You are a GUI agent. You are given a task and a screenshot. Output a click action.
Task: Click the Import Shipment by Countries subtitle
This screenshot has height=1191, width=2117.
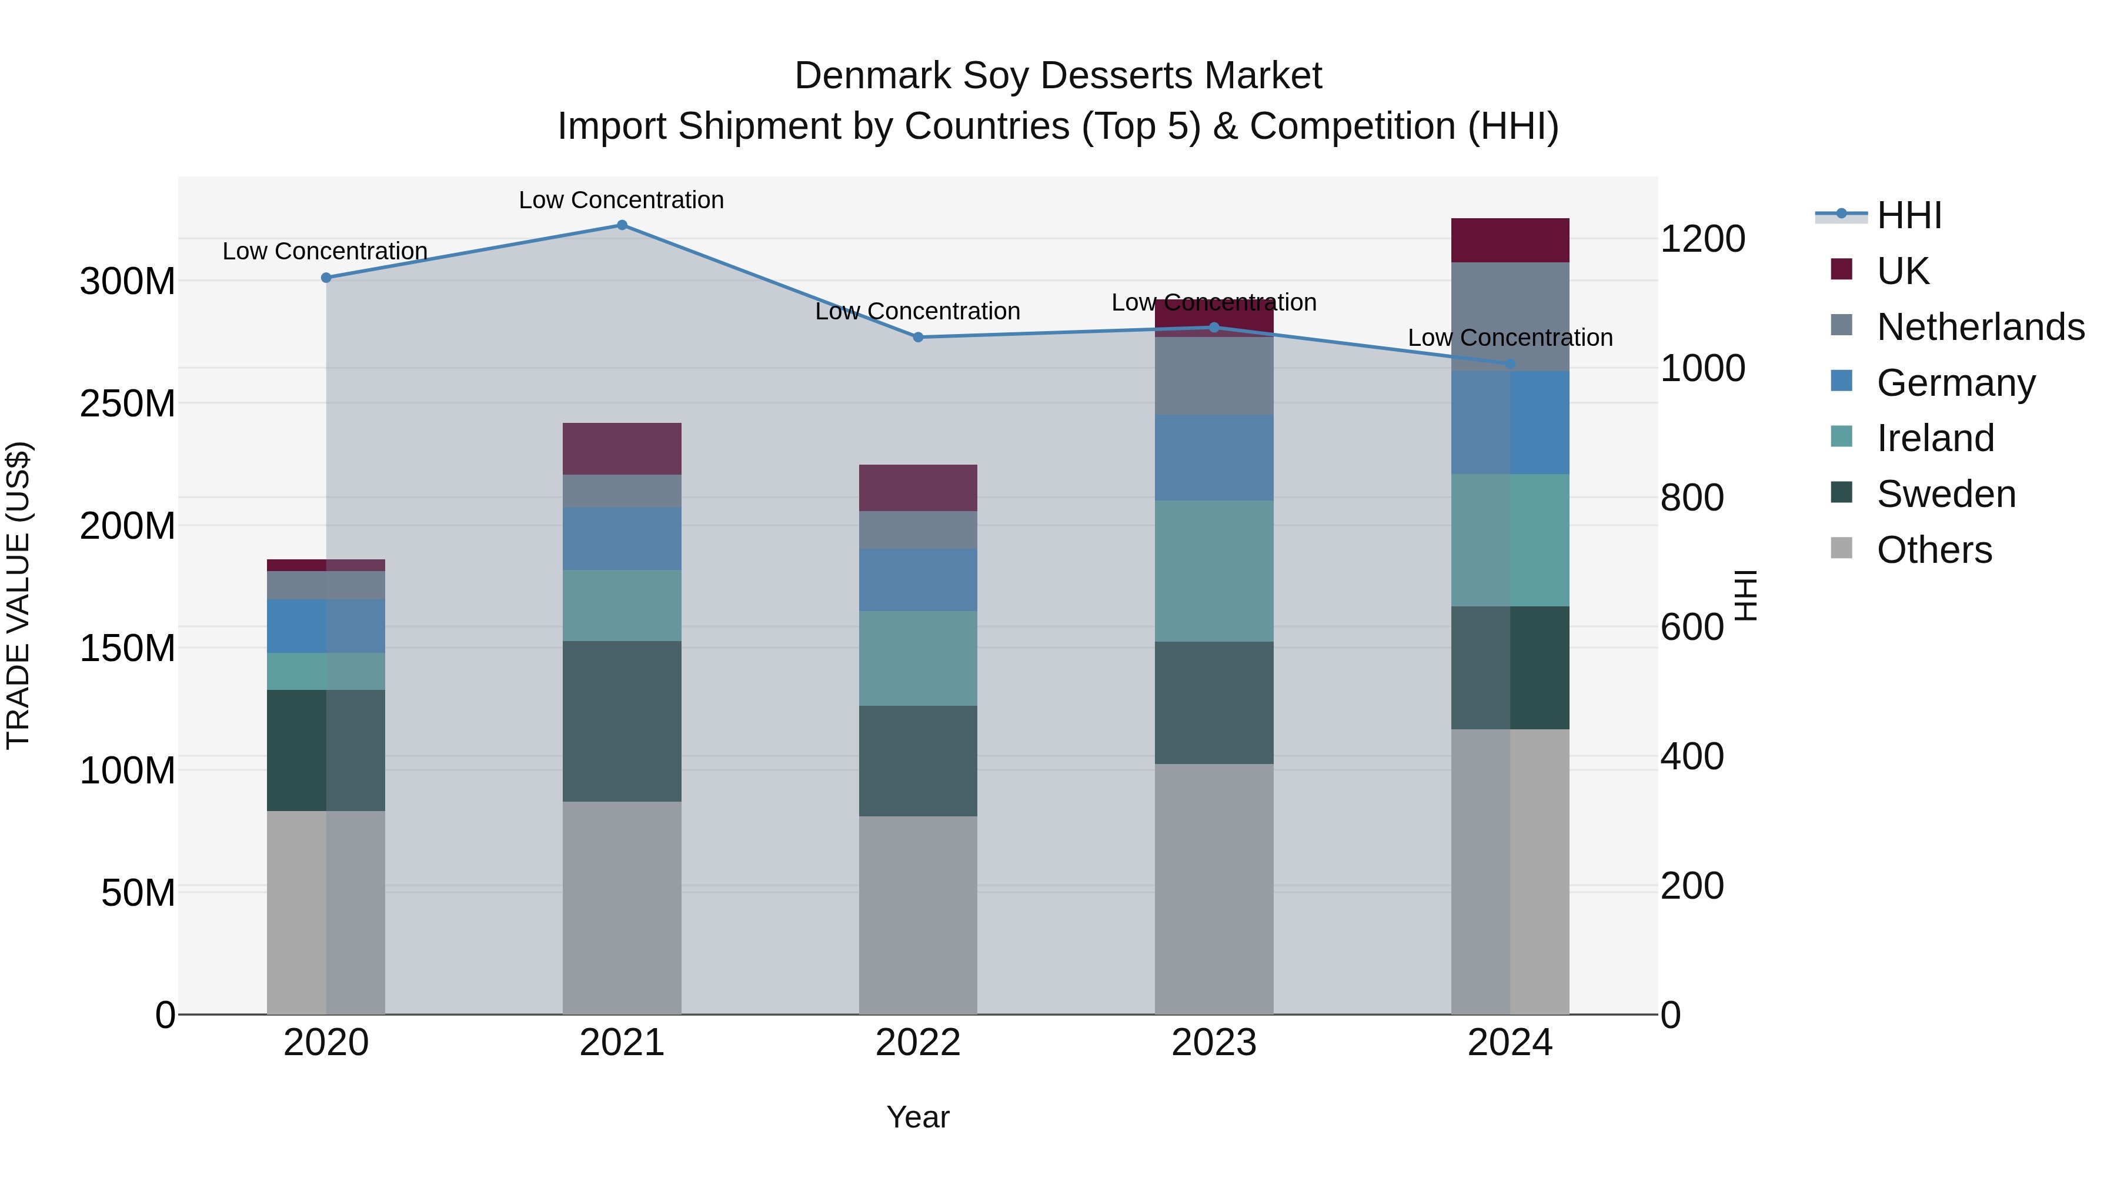[1058, 126]
